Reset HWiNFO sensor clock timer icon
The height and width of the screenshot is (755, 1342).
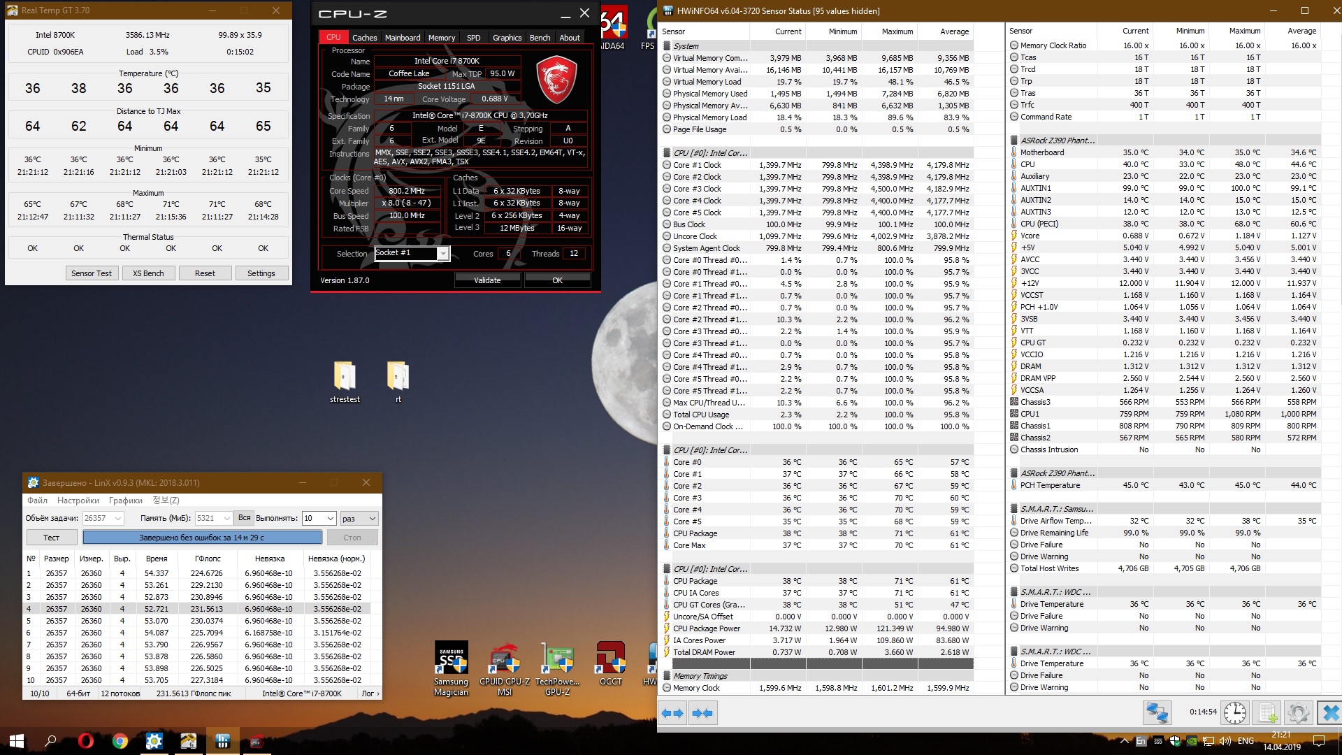click(1234, 713)
